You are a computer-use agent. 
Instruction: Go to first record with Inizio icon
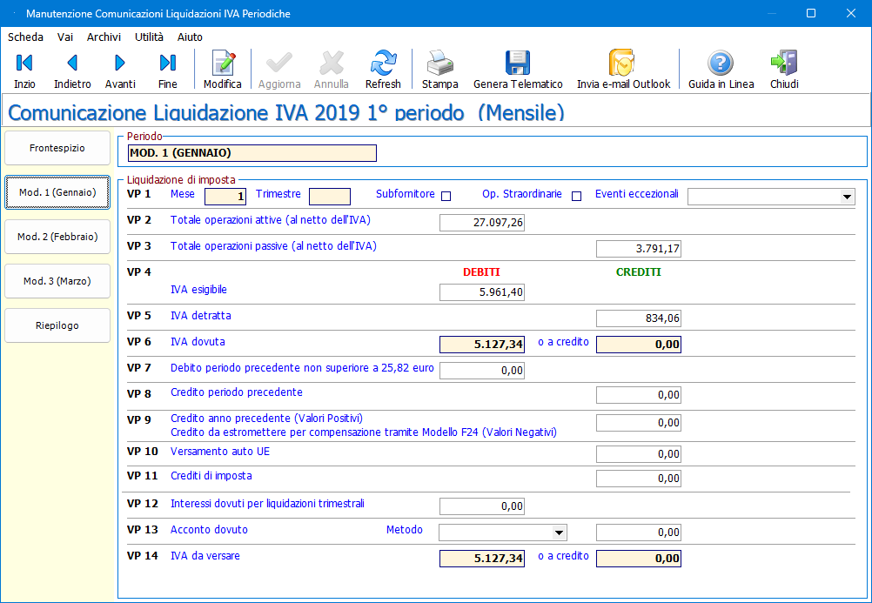(x=24, y=63)
